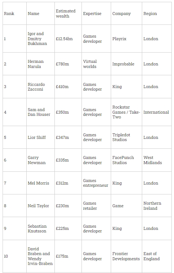
Task: Click the Estimated wealth column header
Action: (x=68, y=14)
